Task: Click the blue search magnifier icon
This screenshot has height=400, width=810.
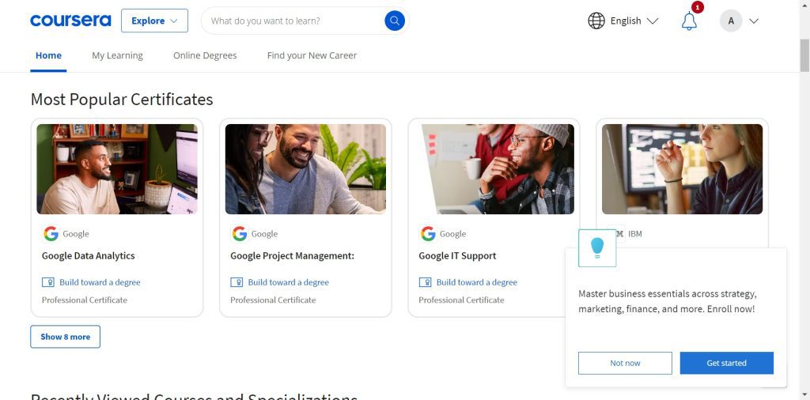Action: coord(395,21)
